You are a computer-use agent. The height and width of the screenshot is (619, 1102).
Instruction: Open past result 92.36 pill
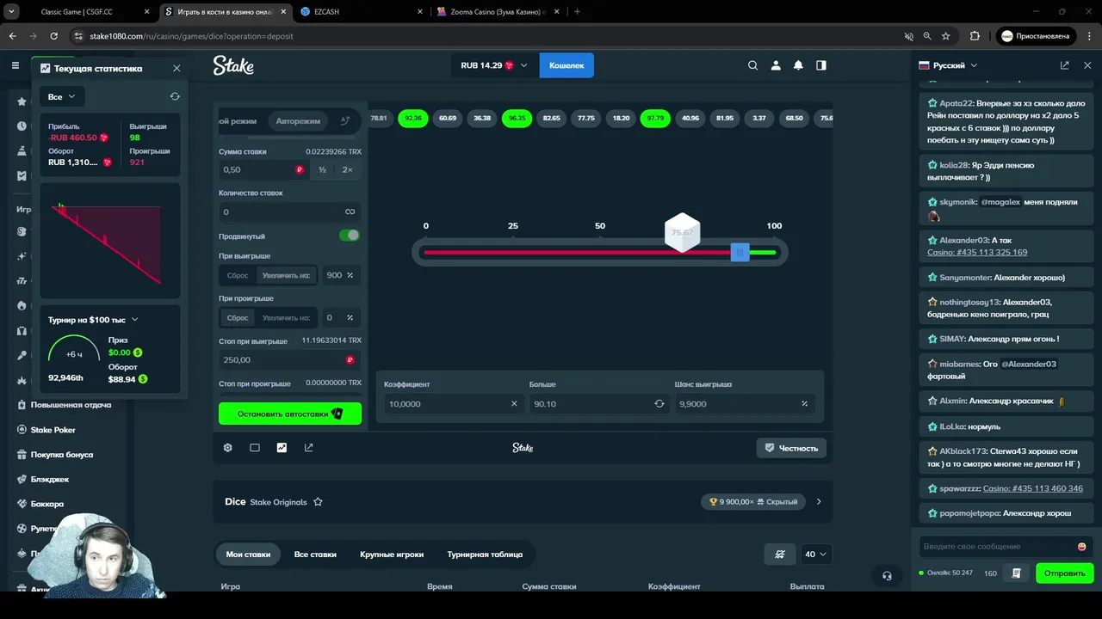[413, 118]
